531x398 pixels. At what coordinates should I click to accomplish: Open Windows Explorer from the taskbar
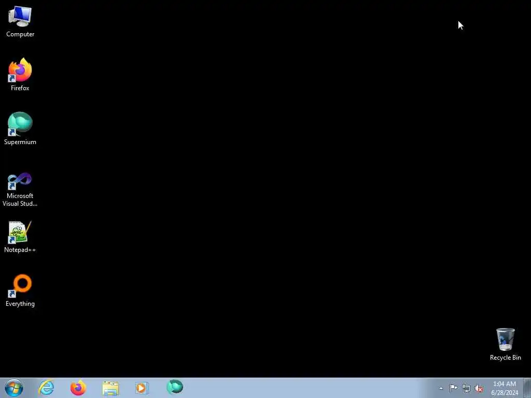coord(110,388)
